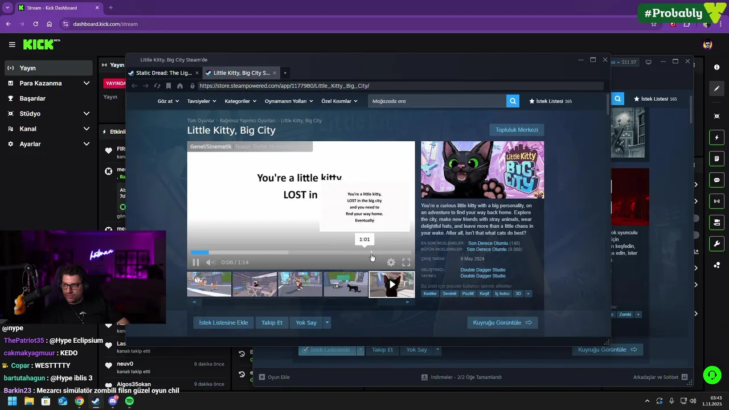The height and width of the screenshot is (410, 729).
Task: Select the Genel/Sinematik trailer tab
Action: [211, 146]
